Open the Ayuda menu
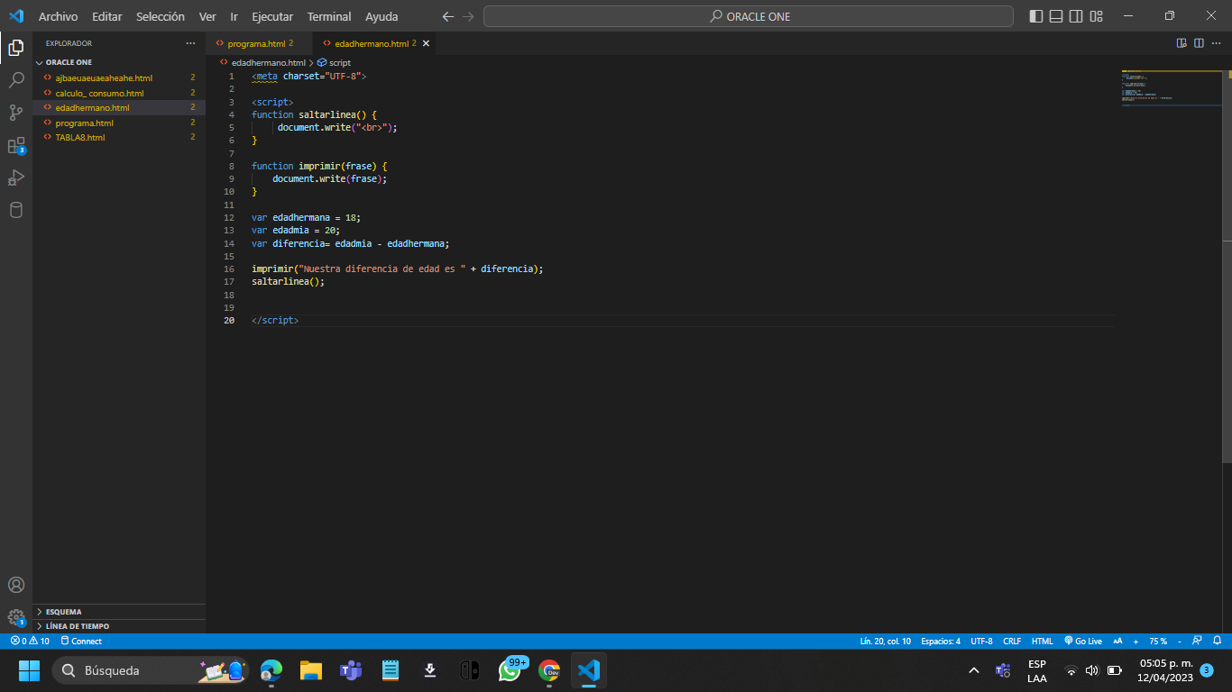The image size is (1232, 692). pos(382,16)
